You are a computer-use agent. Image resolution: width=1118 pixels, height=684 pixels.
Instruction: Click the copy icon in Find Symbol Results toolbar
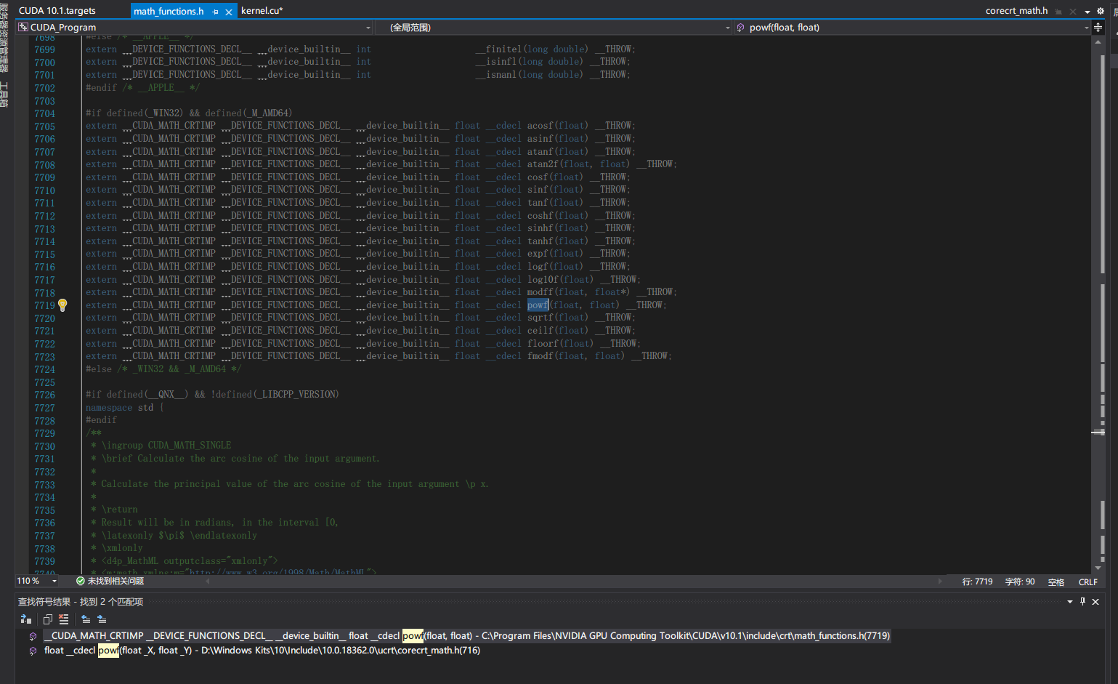(x=48, y=619)
